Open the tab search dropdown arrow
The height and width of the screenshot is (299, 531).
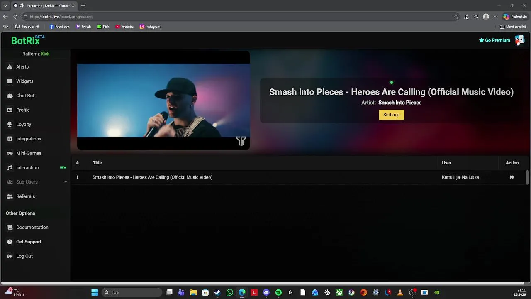(x=5, y=6)
